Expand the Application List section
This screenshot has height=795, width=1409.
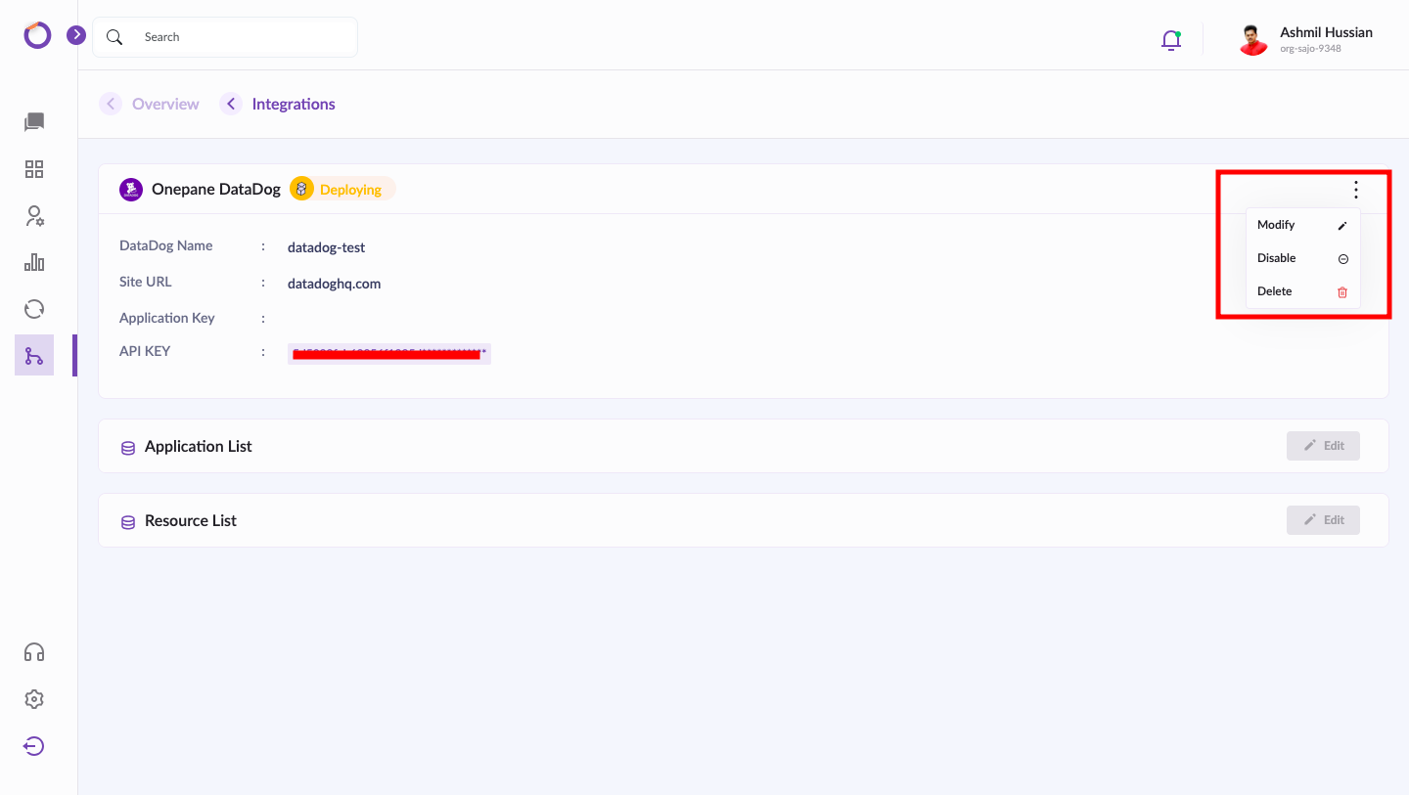click(744, 446)
